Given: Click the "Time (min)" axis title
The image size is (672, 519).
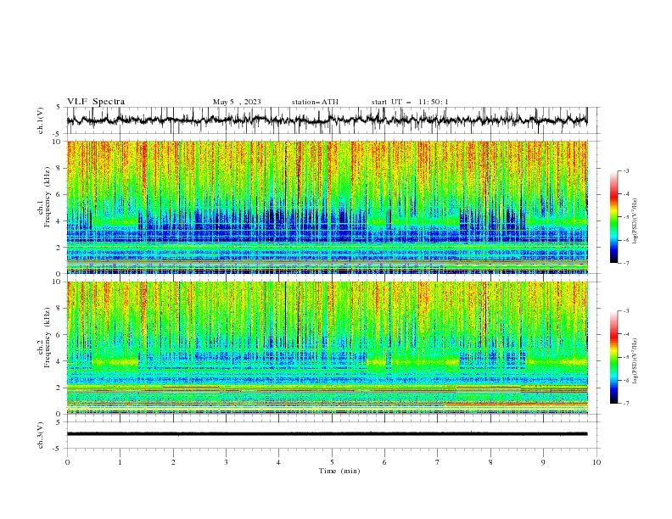Looking at the screenshot, I should click(339, 471).
